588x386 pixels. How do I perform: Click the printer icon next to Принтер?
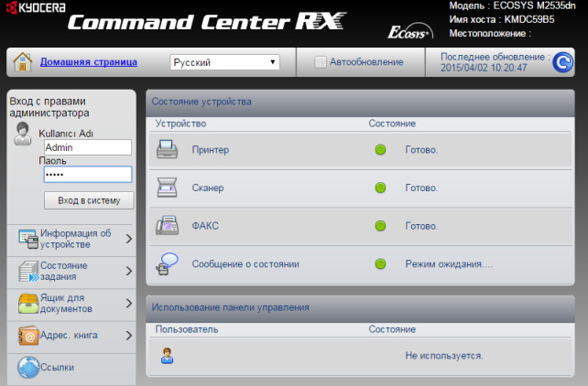point(167,149)
